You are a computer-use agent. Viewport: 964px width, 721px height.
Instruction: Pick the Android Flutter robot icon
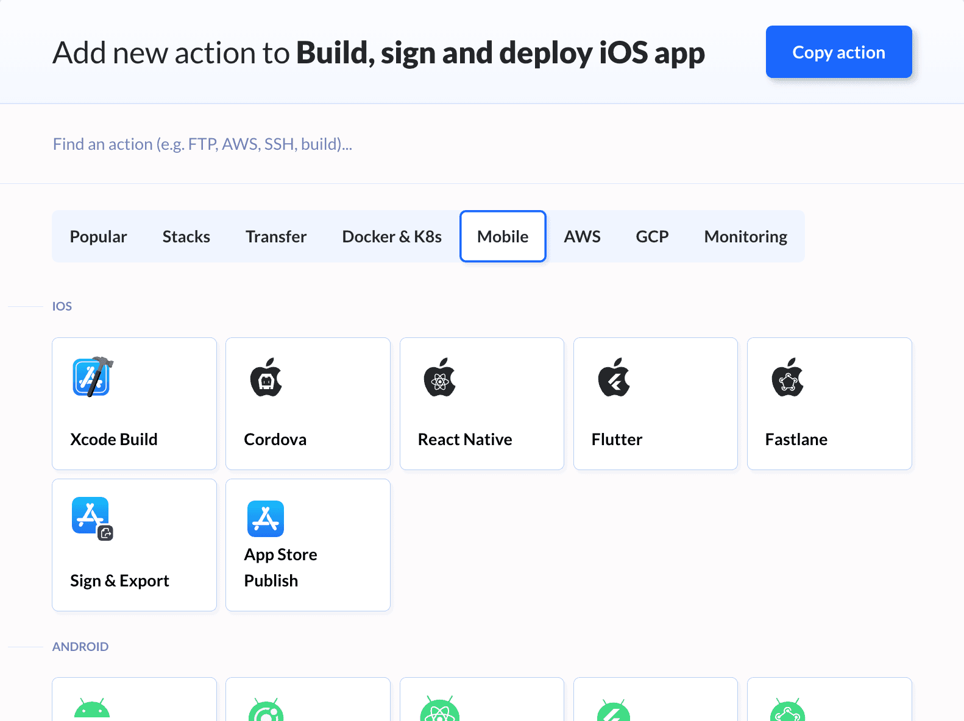pos(614,709)
